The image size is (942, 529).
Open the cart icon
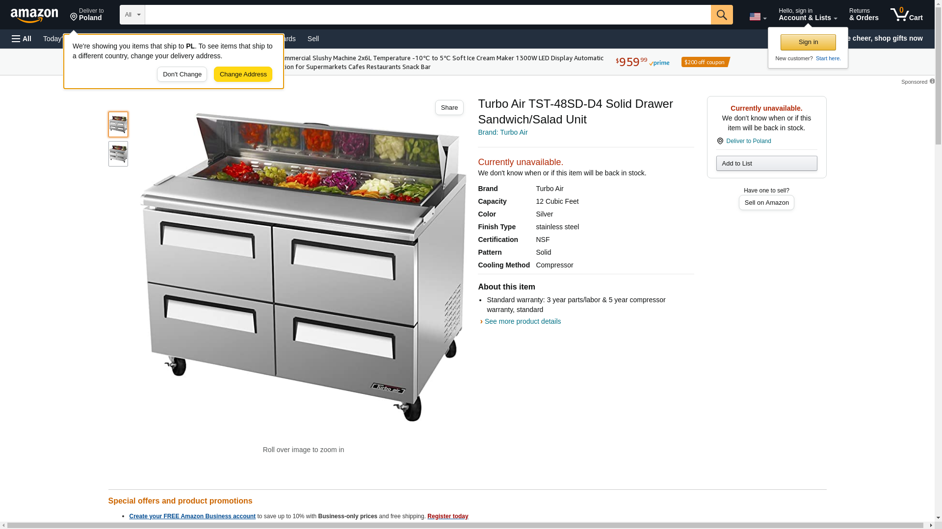click(x=906, y=15)
